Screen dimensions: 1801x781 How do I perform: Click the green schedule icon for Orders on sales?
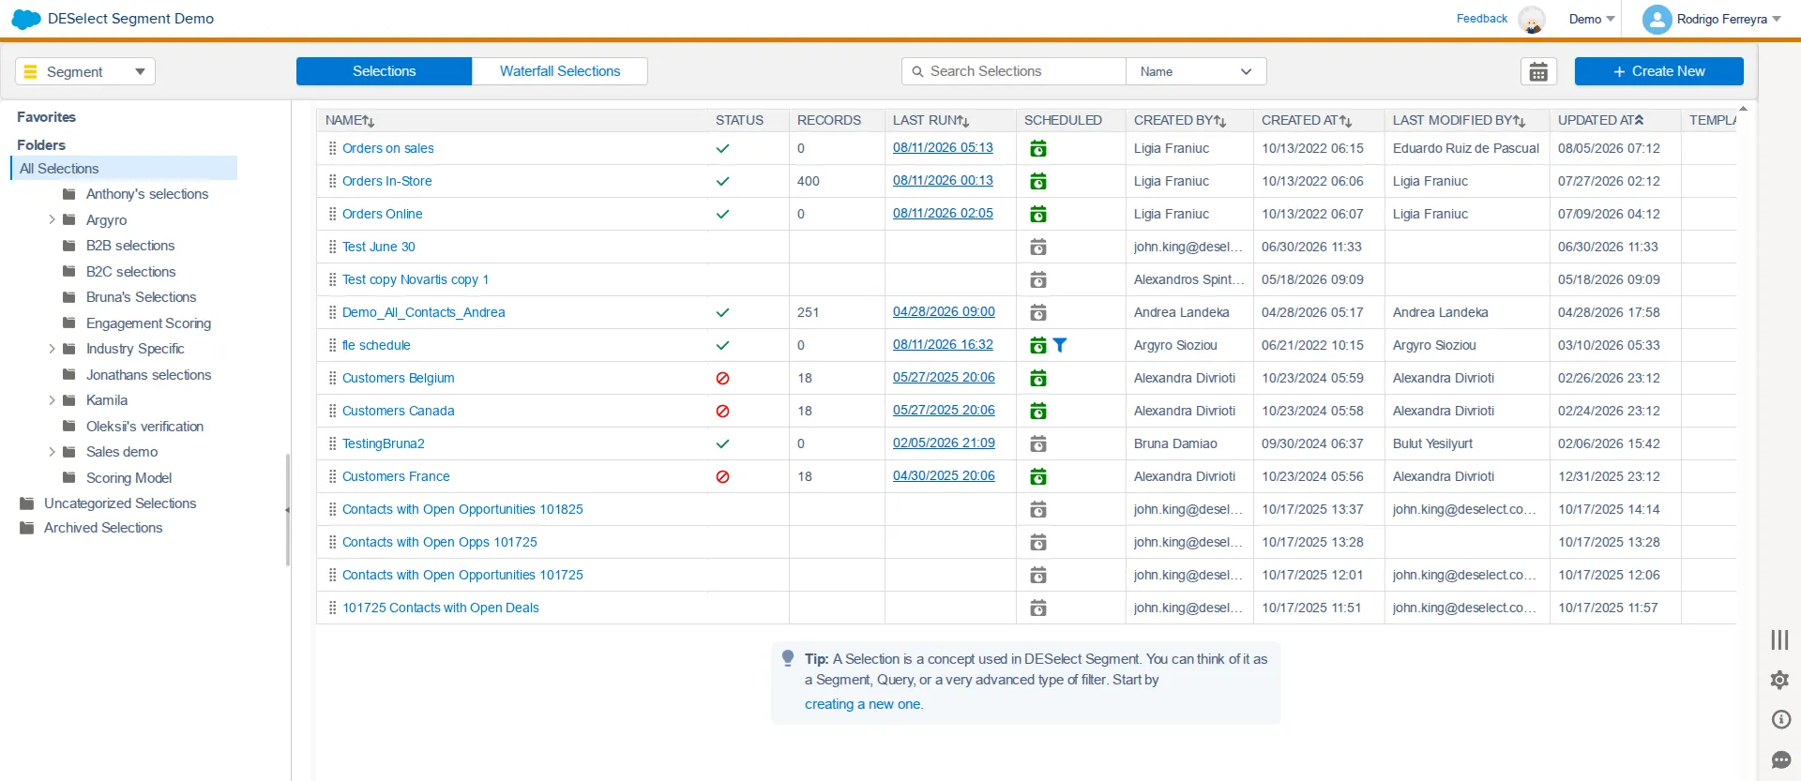pos(1038,148)
